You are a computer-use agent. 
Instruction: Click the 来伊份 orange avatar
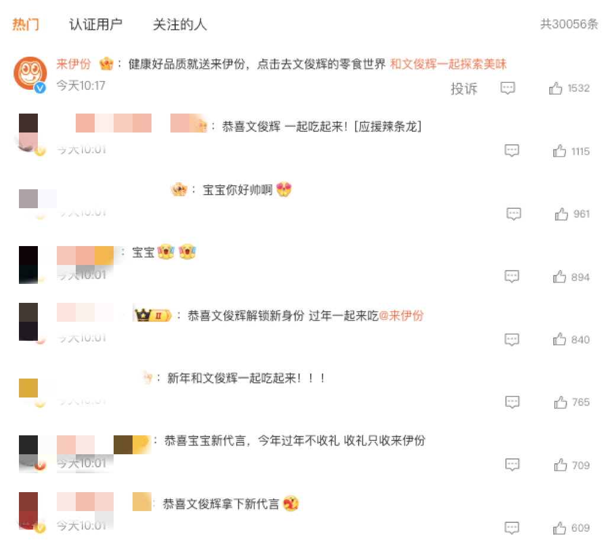coord(30,73)
